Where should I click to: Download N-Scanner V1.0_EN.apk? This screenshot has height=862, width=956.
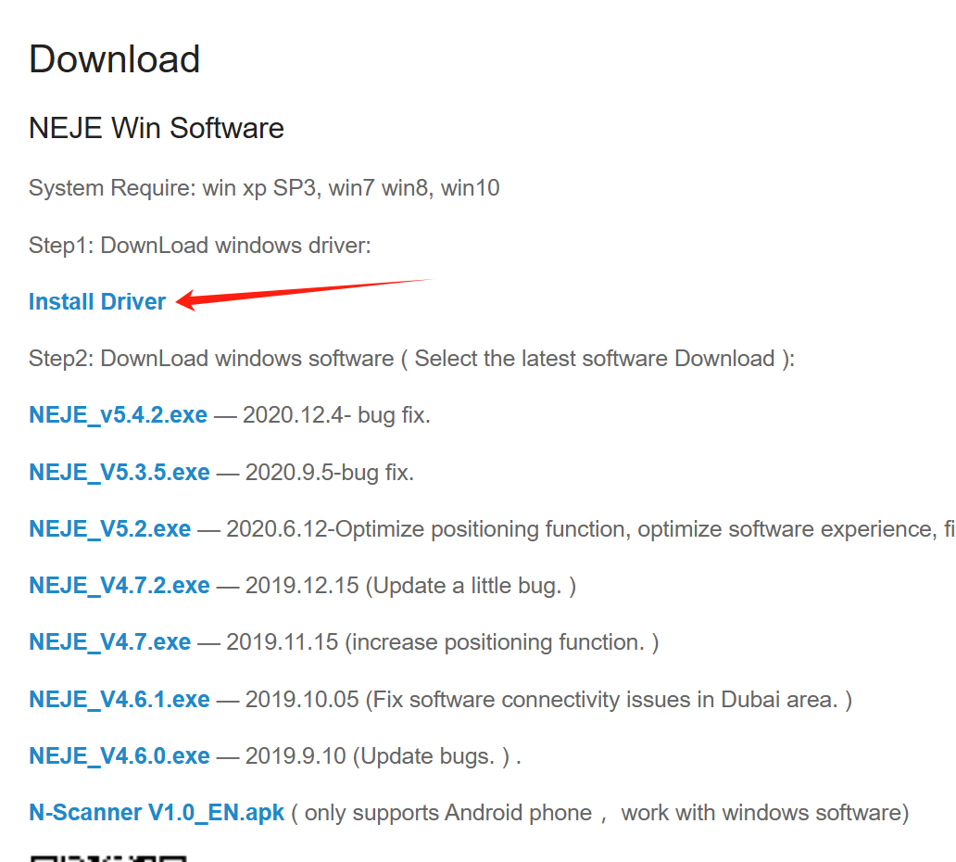click(x=156, y=813)
